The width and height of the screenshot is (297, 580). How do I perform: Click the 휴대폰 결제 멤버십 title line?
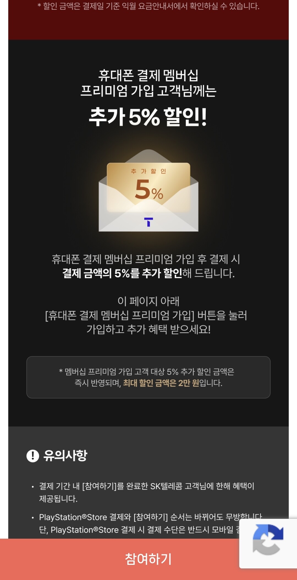148,75
